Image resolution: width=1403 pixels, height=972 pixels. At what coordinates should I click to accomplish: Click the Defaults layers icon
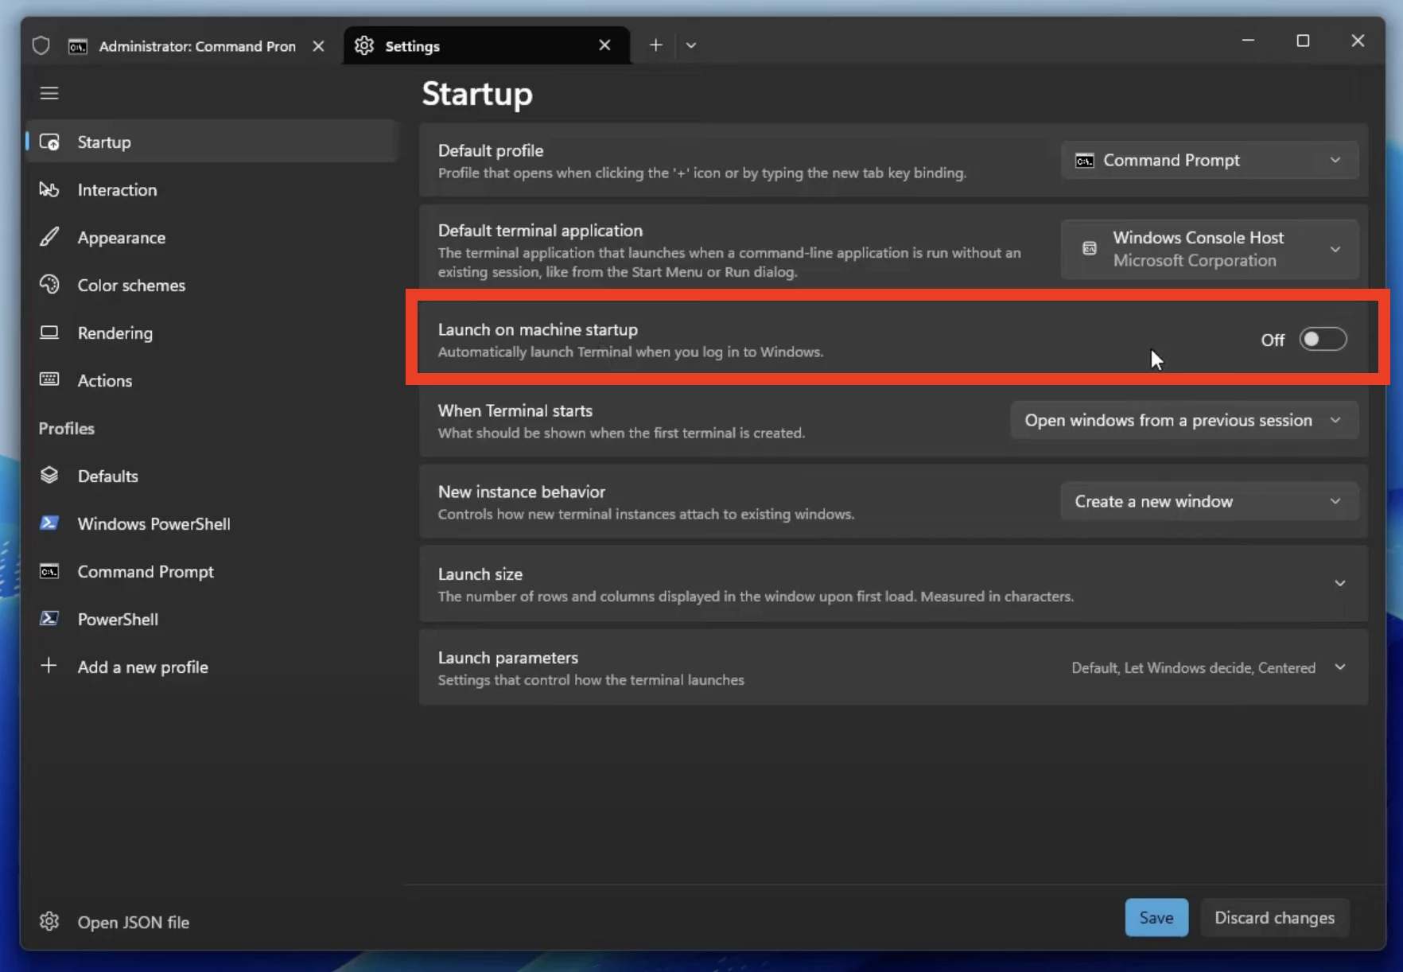click(x=49, y=476)
